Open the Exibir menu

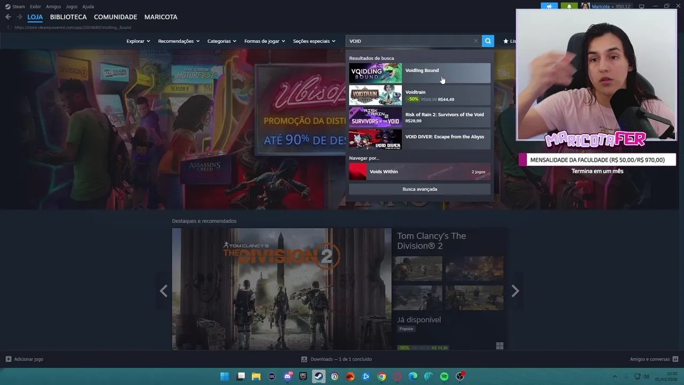pyautogui.click(x=35, y=6)
